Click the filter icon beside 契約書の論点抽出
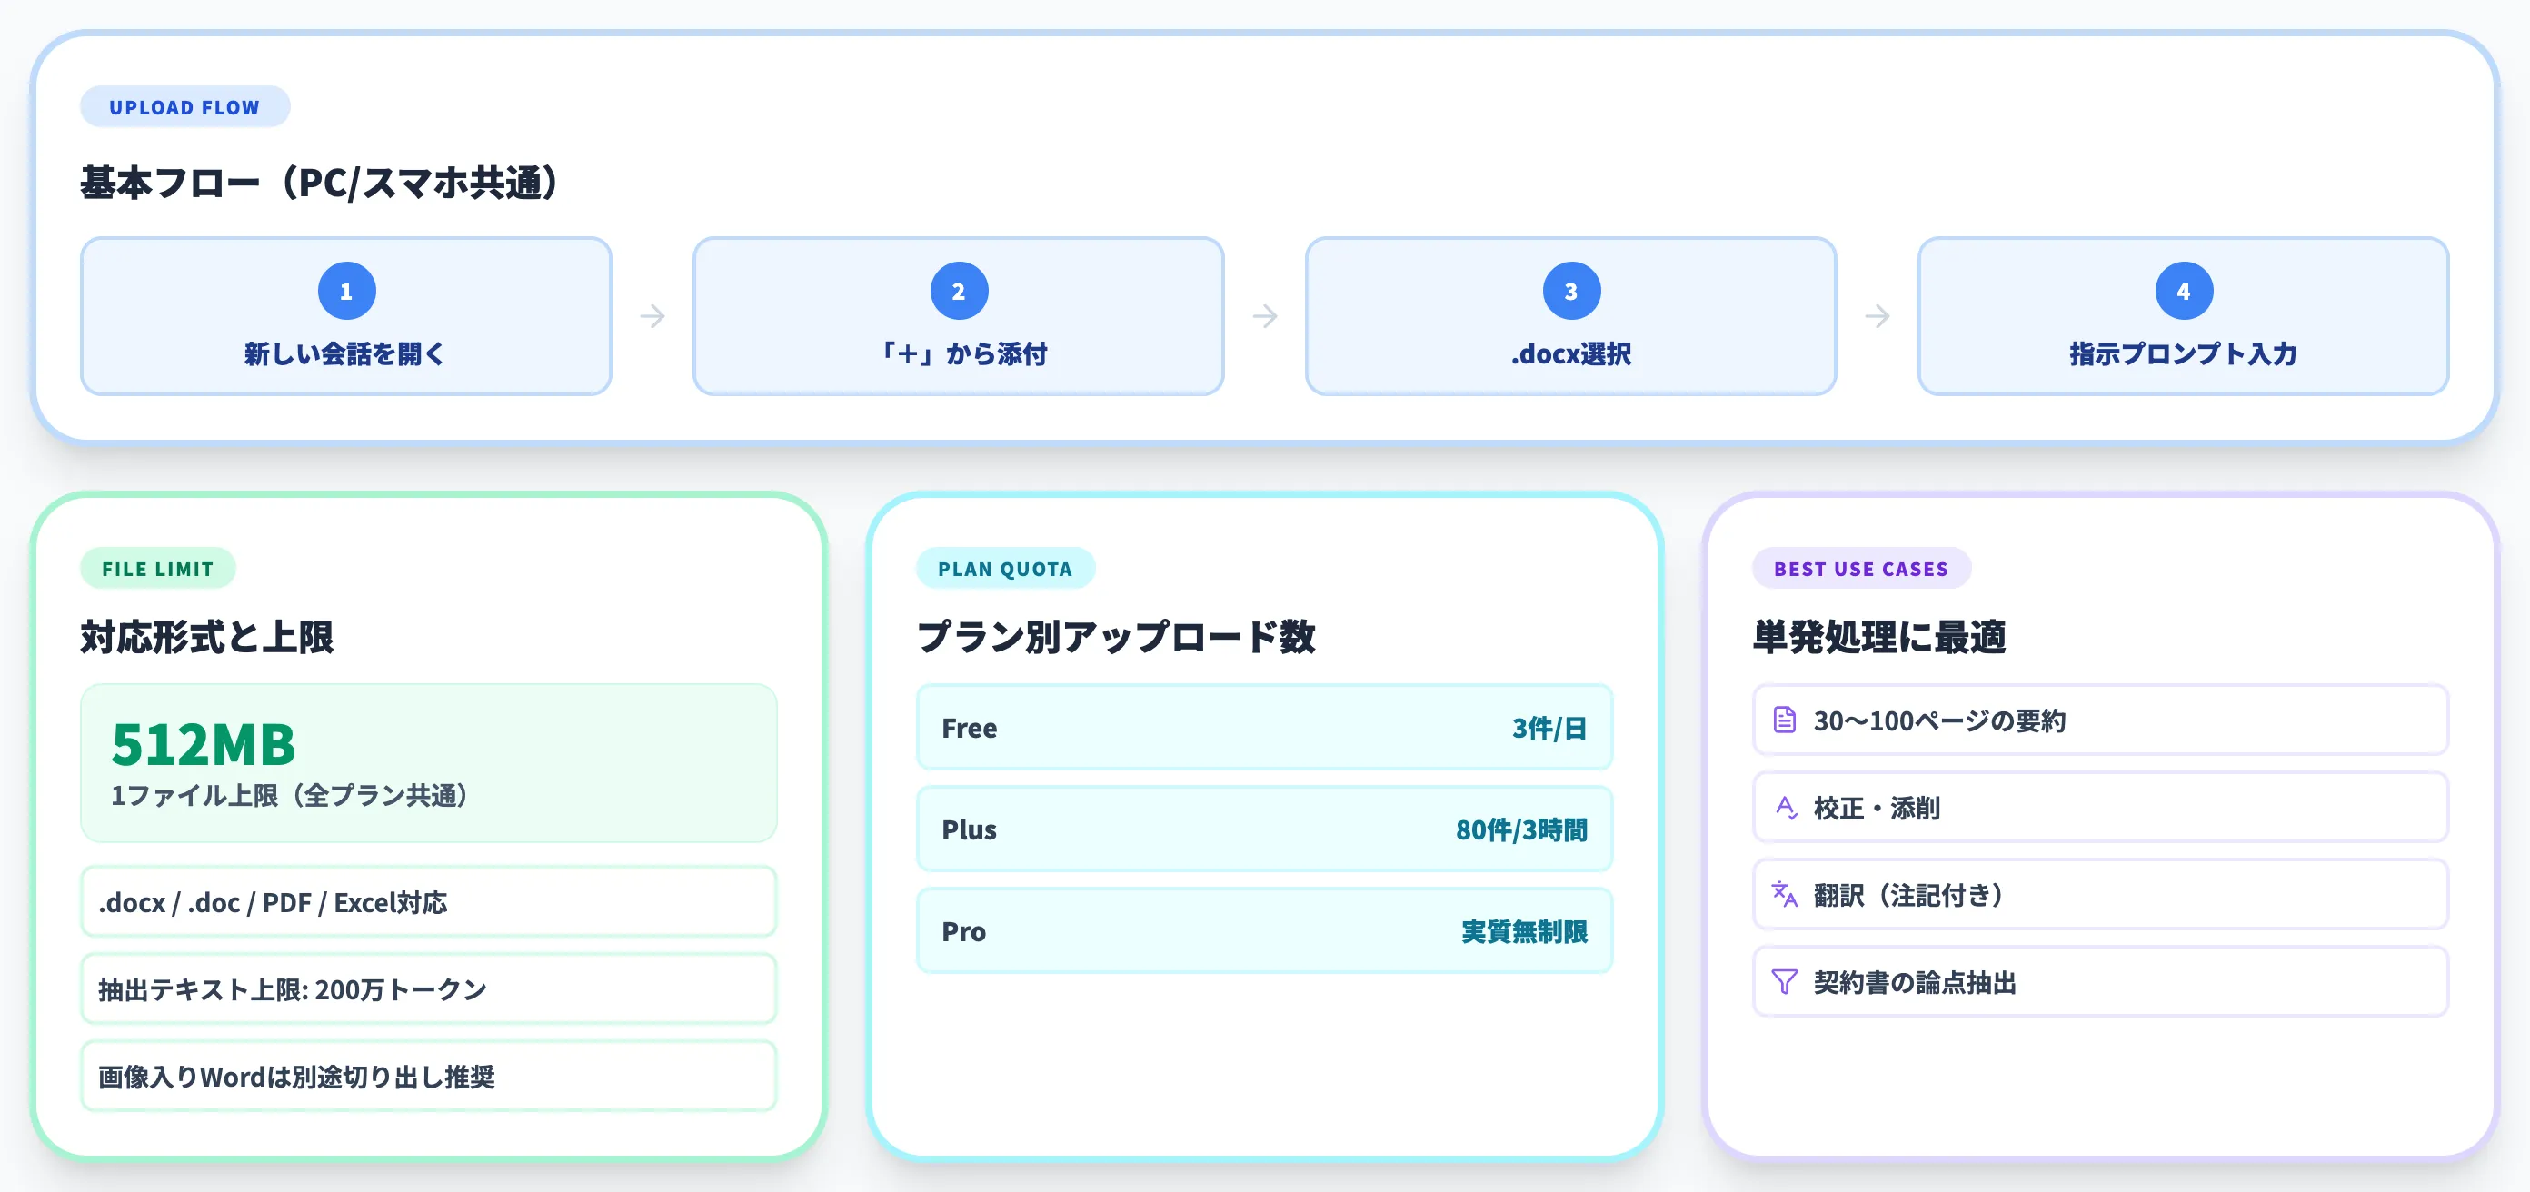 pos(1785,982)
